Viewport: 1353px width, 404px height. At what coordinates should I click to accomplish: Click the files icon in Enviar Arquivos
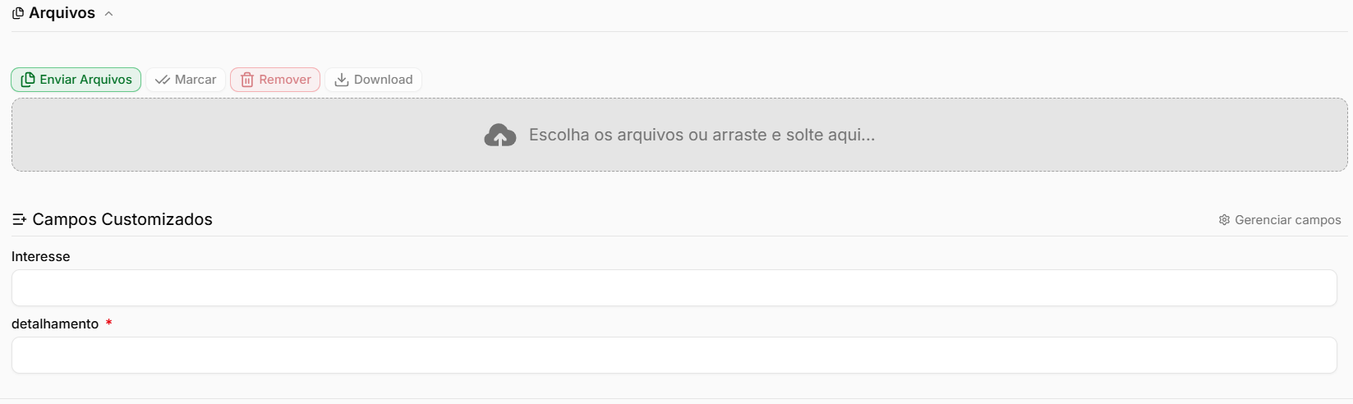28,80
